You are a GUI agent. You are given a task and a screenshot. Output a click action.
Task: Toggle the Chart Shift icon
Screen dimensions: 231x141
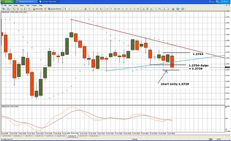tap(168, 9)
